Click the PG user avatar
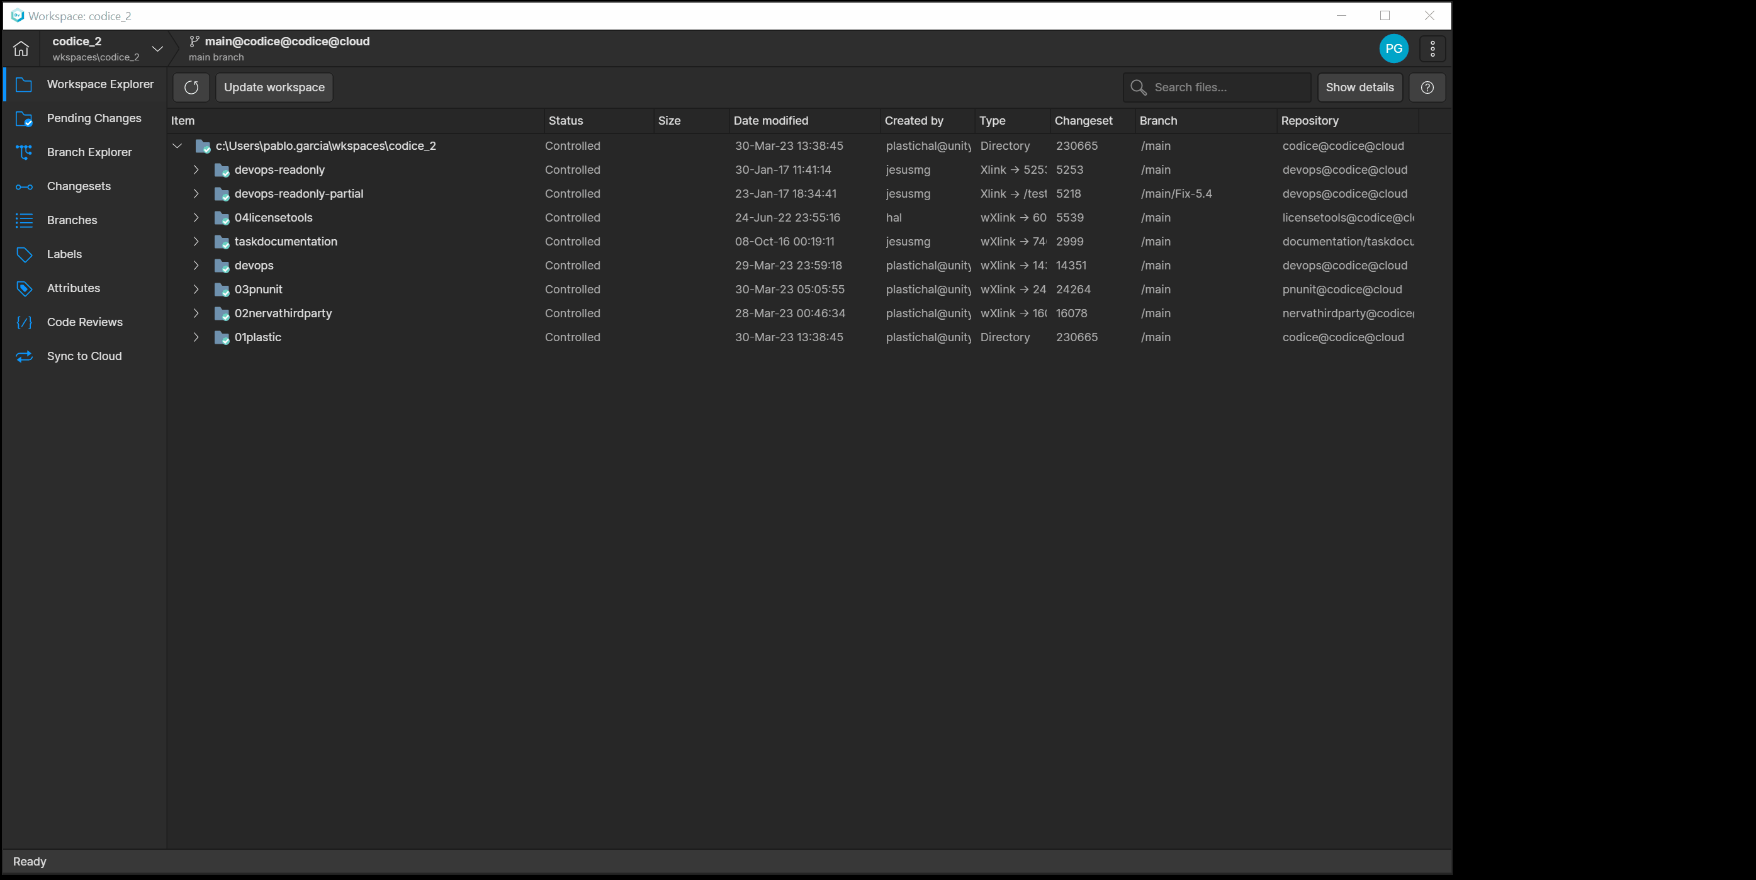The height and width of the screenshot is (880, 1756). (1393, 48)
